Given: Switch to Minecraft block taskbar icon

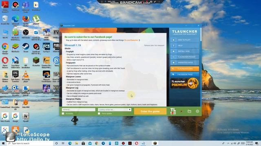Looking at the screenshot, I should (155, 143).
